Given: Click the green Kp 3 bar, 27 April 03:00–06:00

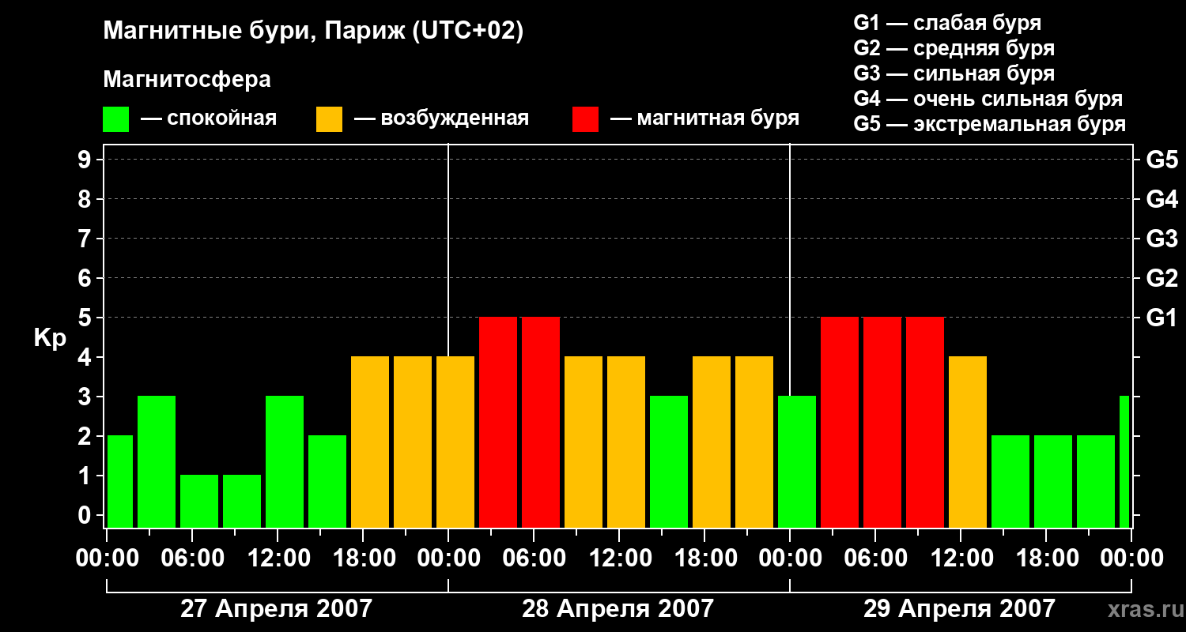Looking at the screenshot, I should click(x=157, y=462).
